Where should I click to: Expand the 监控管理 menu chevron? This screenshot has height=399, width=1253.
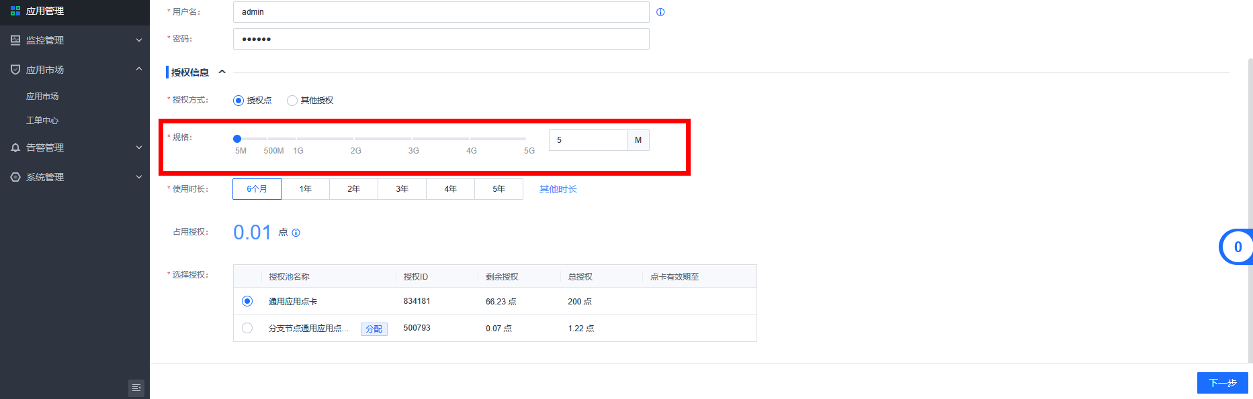[x=139, y=40]
